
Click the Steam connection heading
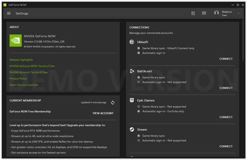(x=142, y=130)
